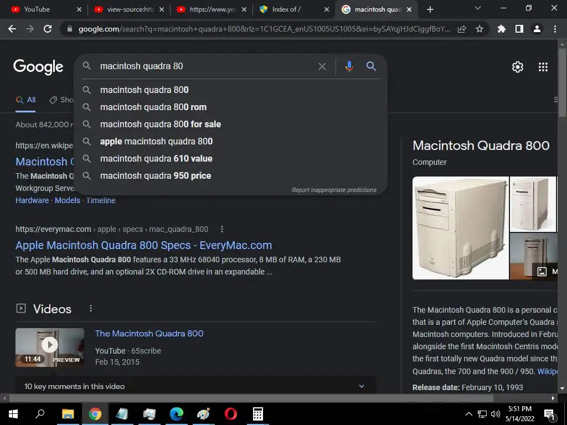Click the Chrome taskbar icon

[95, 413]
